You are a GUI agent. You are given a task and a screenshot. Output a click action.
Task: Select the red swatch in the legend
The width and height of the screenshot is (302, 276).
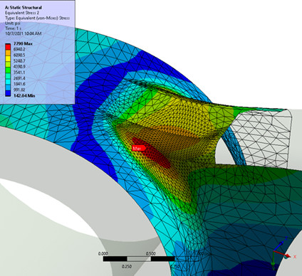tap(8, 46)
